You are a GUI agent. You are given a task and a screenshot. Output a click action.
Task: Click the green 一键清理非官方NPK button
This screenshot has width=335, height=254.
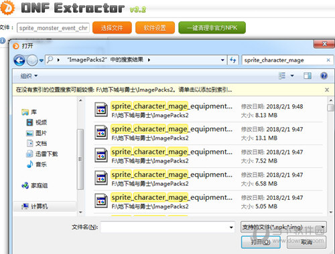[x=212, y=27]
